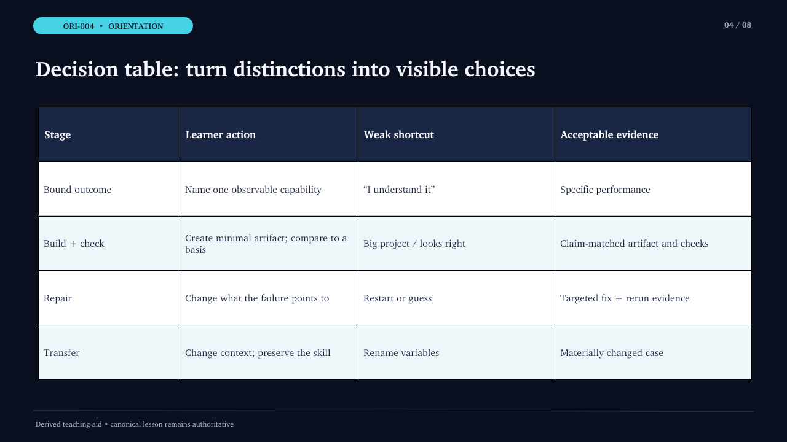Viewport: 787px width, 442px height.
Task: Click the Restart or guess cell
Action: point(457,298)
